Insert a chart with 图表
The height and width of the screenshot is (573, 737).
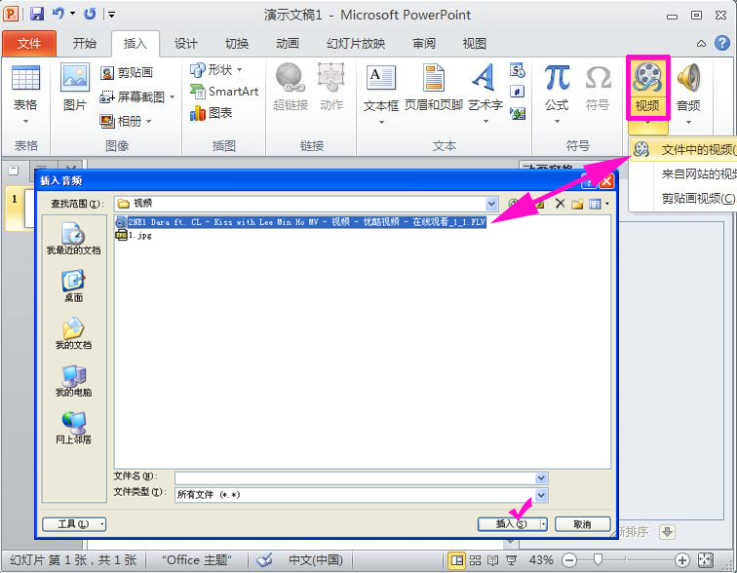211,113
